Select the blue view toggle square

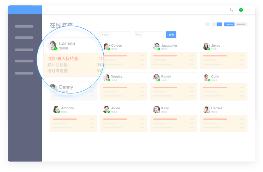[219, 25]
